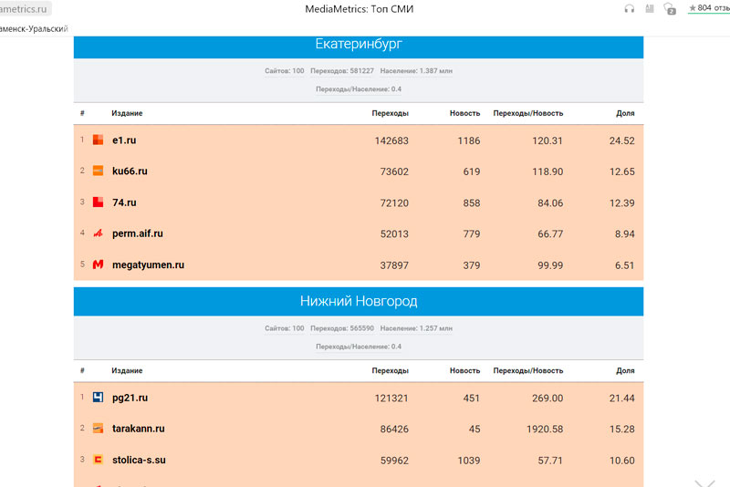The height and width of the screenshot is (487, 730).
Task: Click the red M icon for megatyumen.ru
Action: click(98, 264)
